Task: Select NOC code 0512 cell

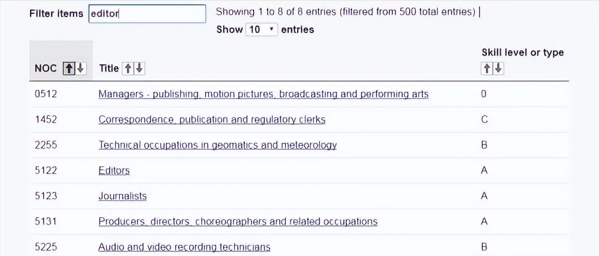Action: (46, 94)
